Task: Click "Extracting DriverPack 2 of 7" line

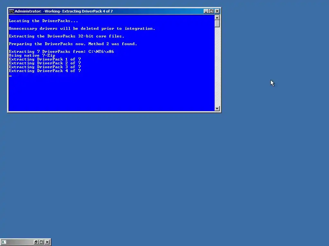Action: pos(45,63)
